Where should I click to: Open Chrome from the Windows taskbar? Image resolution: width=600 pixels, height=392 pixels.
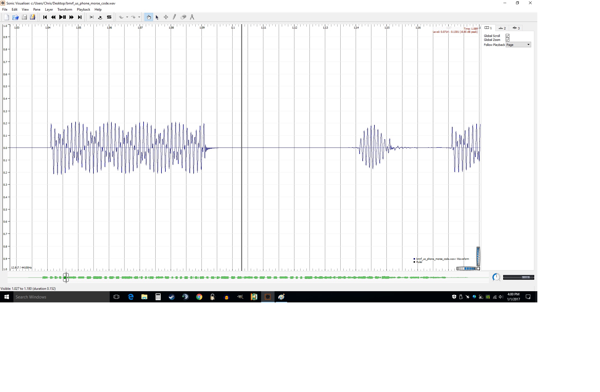click(x=199, y=297)
